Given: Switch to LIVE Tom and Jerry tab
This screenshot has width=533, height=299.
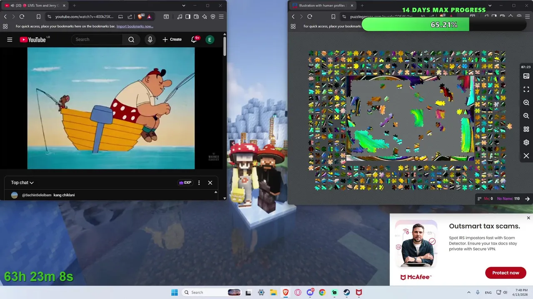Looking at the screenshot, I should pyautogui.click(x=35, y=5).
